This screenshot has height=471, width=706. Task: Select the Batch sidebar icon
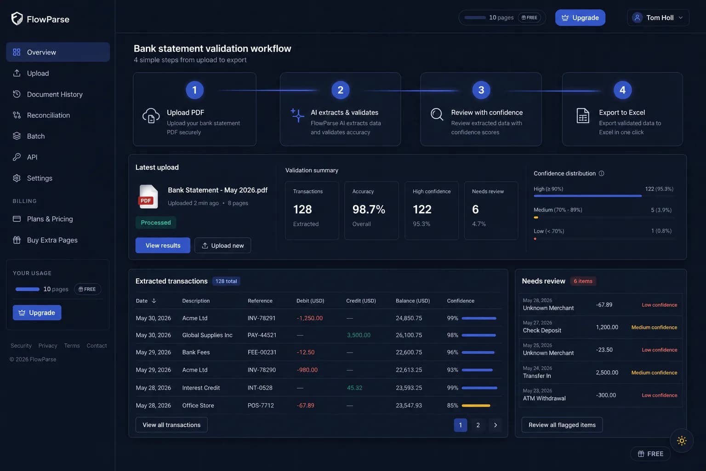[17, 136]
